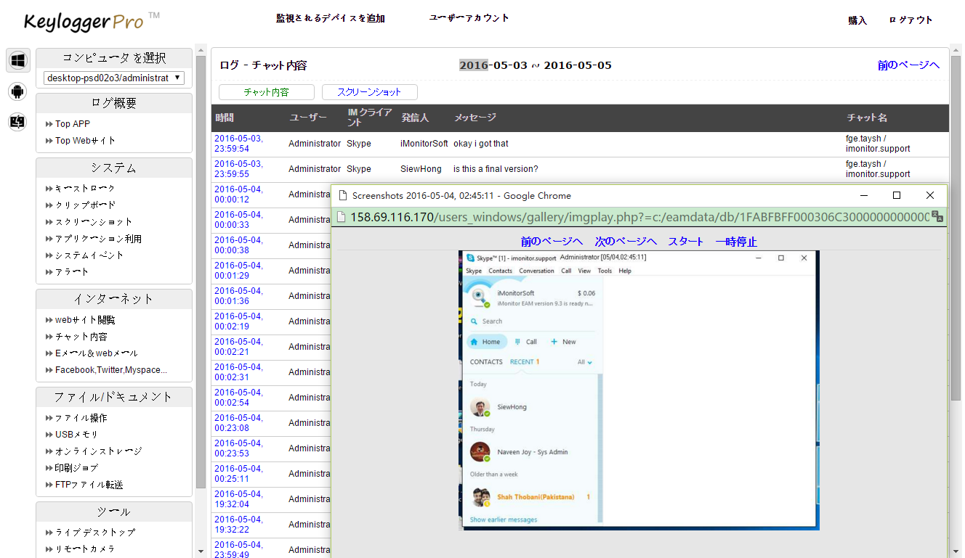Click 前のページへ in the screenshot popup

(552, 242)
